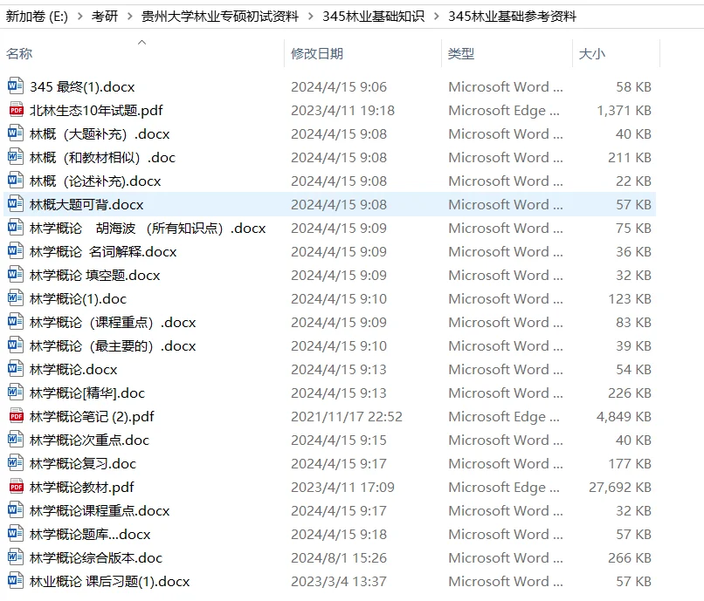Click size value 1,371 KB
The image size is (704, 601).
pyautogui.click(x=624, y=110)
